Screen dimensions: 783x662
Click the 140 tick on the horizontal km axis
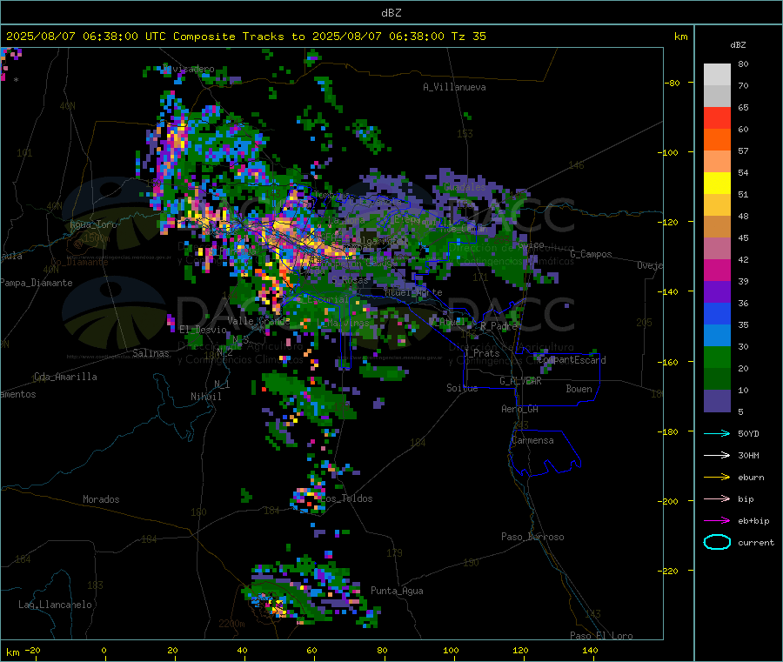(590, 651)
